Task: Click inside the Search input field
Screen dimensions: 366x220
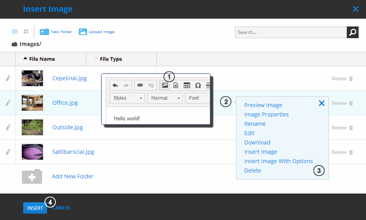Action: point(290,32)
